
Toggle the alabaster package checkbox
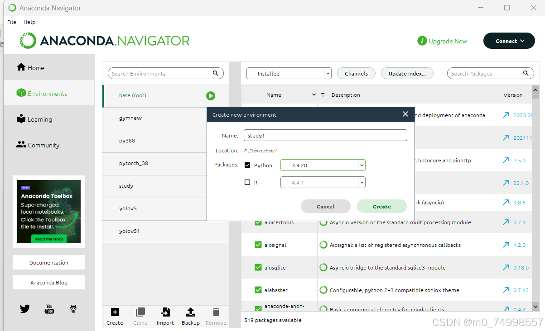point(258,290)
